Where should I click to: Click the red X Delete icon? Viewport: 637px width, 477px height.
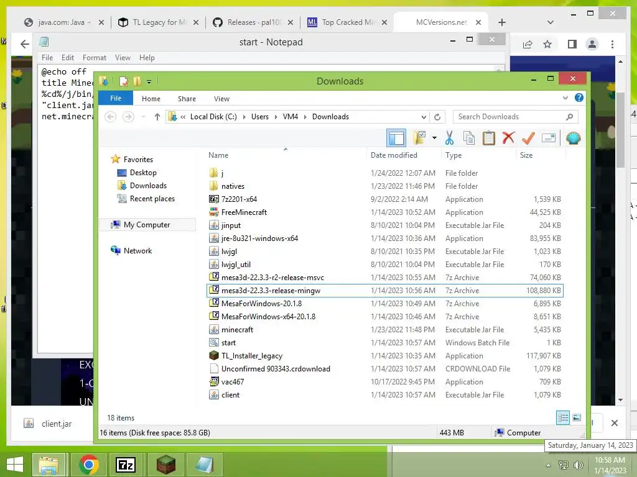pyautogui.click(x=508, y=139)
